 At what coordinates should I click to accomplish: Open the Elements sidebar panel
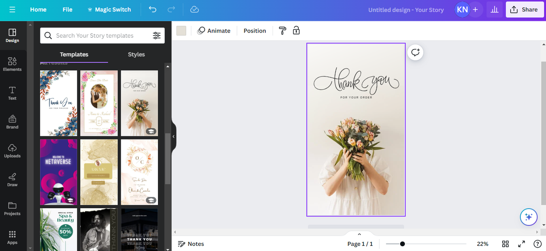pos(12,64)
